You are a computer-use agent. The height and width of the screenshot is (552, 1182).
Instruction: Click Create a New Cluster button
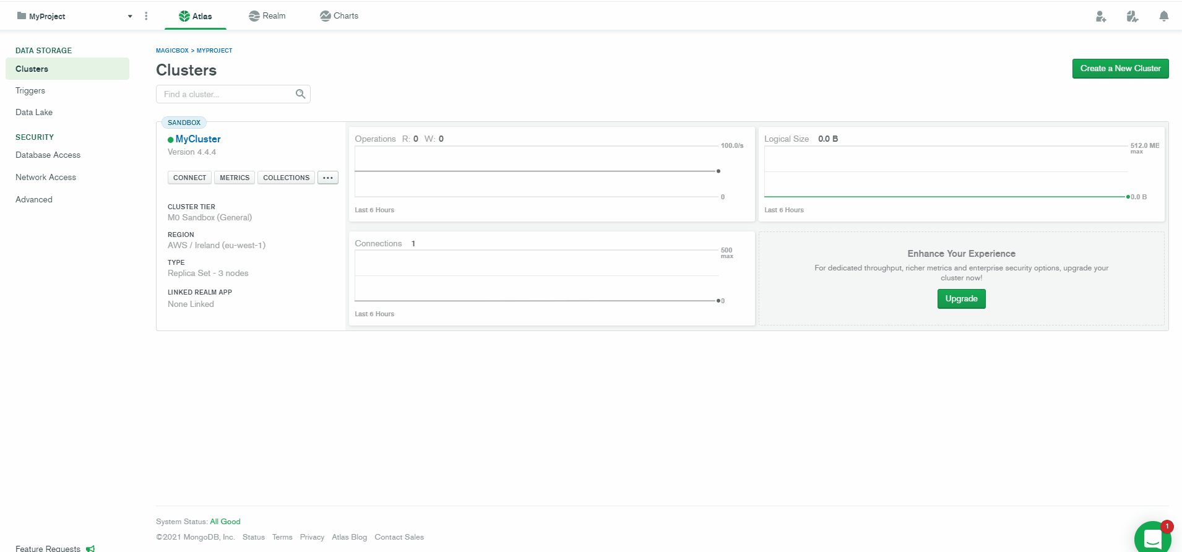(x=1120, y=69)
